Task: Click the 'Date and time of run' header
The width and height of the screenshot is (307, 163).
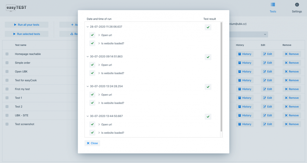Action: tap(99, 19)
